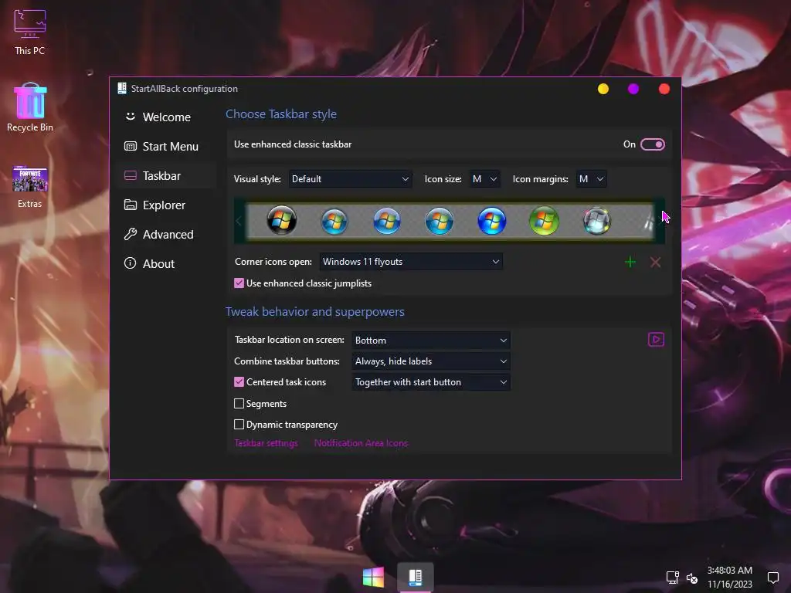The width and height of the screenshot is (791, 593).
Task: Choose the third Windows orb start button style
Action: coord(386,220)
